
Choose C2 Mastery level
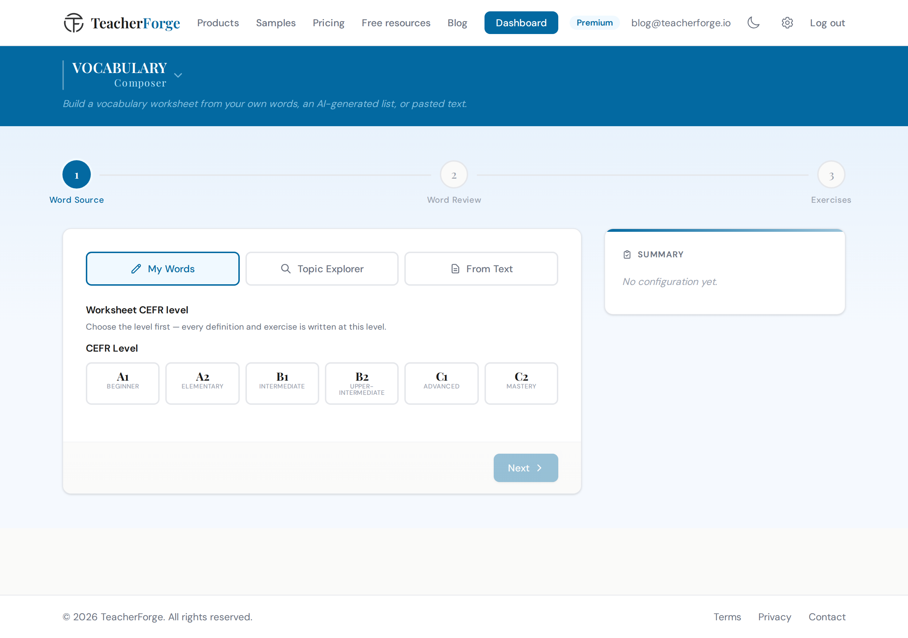pos(521,384)
